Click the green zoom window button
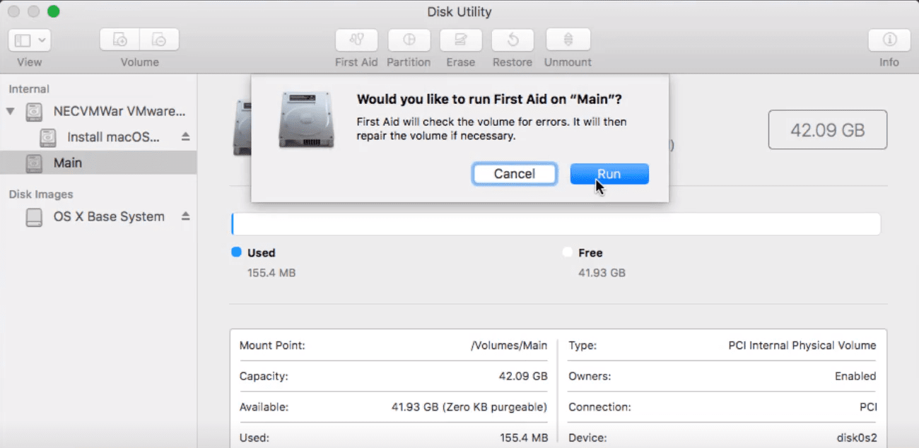The image size is (919, 448). [x=54, y=11]
